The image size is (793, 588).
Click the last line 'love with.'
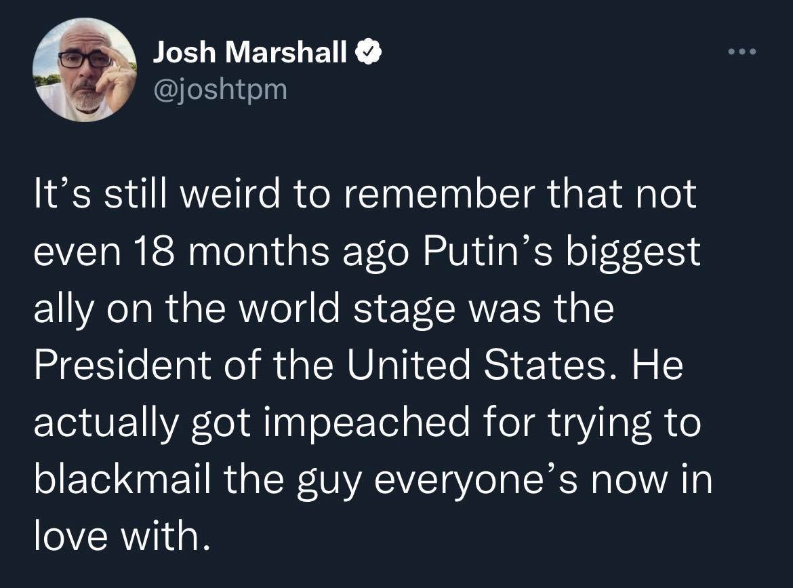tap(122, 536)
